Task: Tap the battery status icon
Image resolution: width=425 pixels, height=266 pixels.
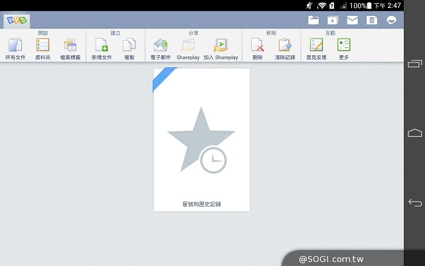Action: point(369,5)
